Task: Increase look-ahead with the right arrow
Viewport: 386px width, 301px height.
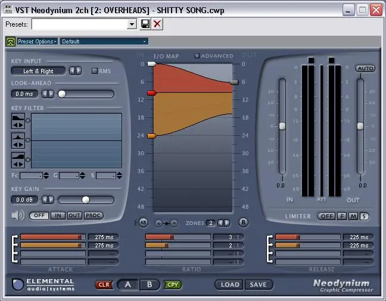Action: click(x=51, y=94)
